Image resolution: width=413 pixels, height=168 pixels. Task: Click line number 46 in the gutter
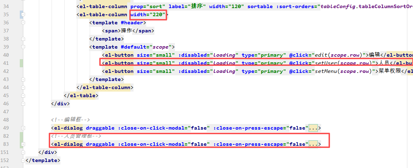(x=6, y=104)
